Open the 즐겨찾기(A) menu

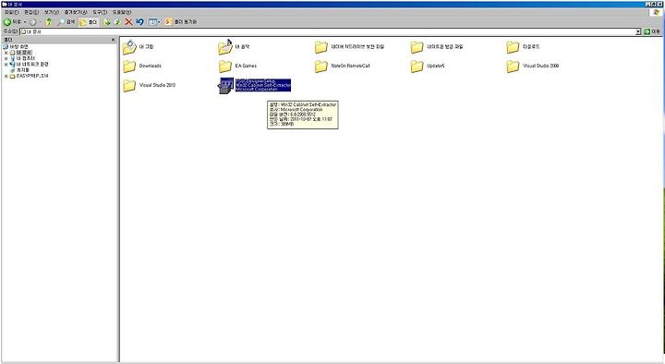tap(76, 12)
